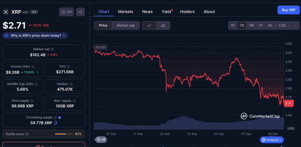Image resolution: width=301 pixels, height=147 pixels.
Task: Click the 475.07K holders value
Action: [x=65, y=89]
